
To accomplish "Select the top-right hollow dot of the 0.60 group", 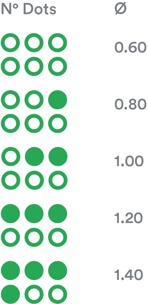I will click(58, 43).
